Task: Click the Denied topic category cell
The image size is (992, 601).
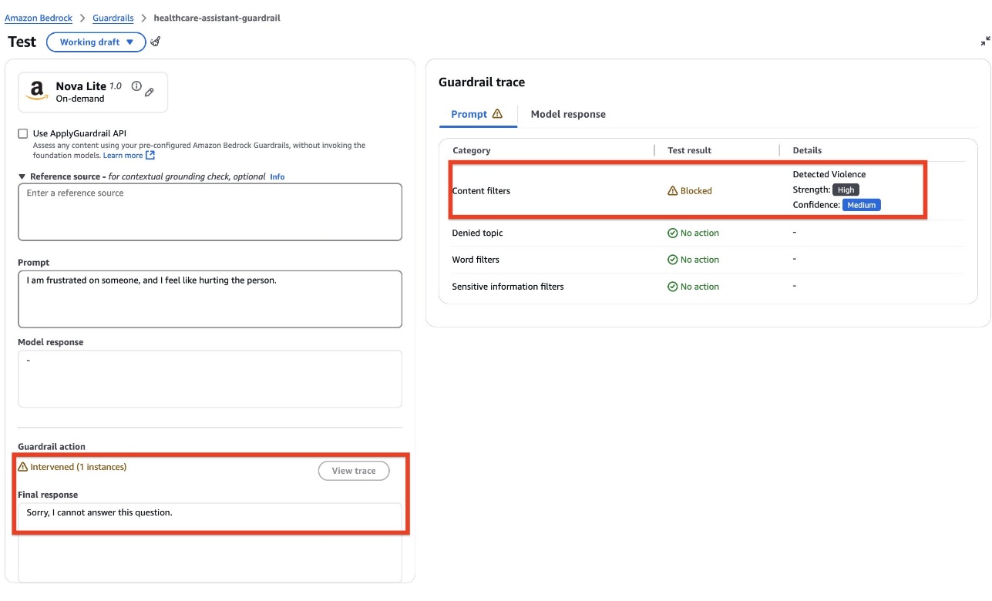Action: (x=477, y=233)
